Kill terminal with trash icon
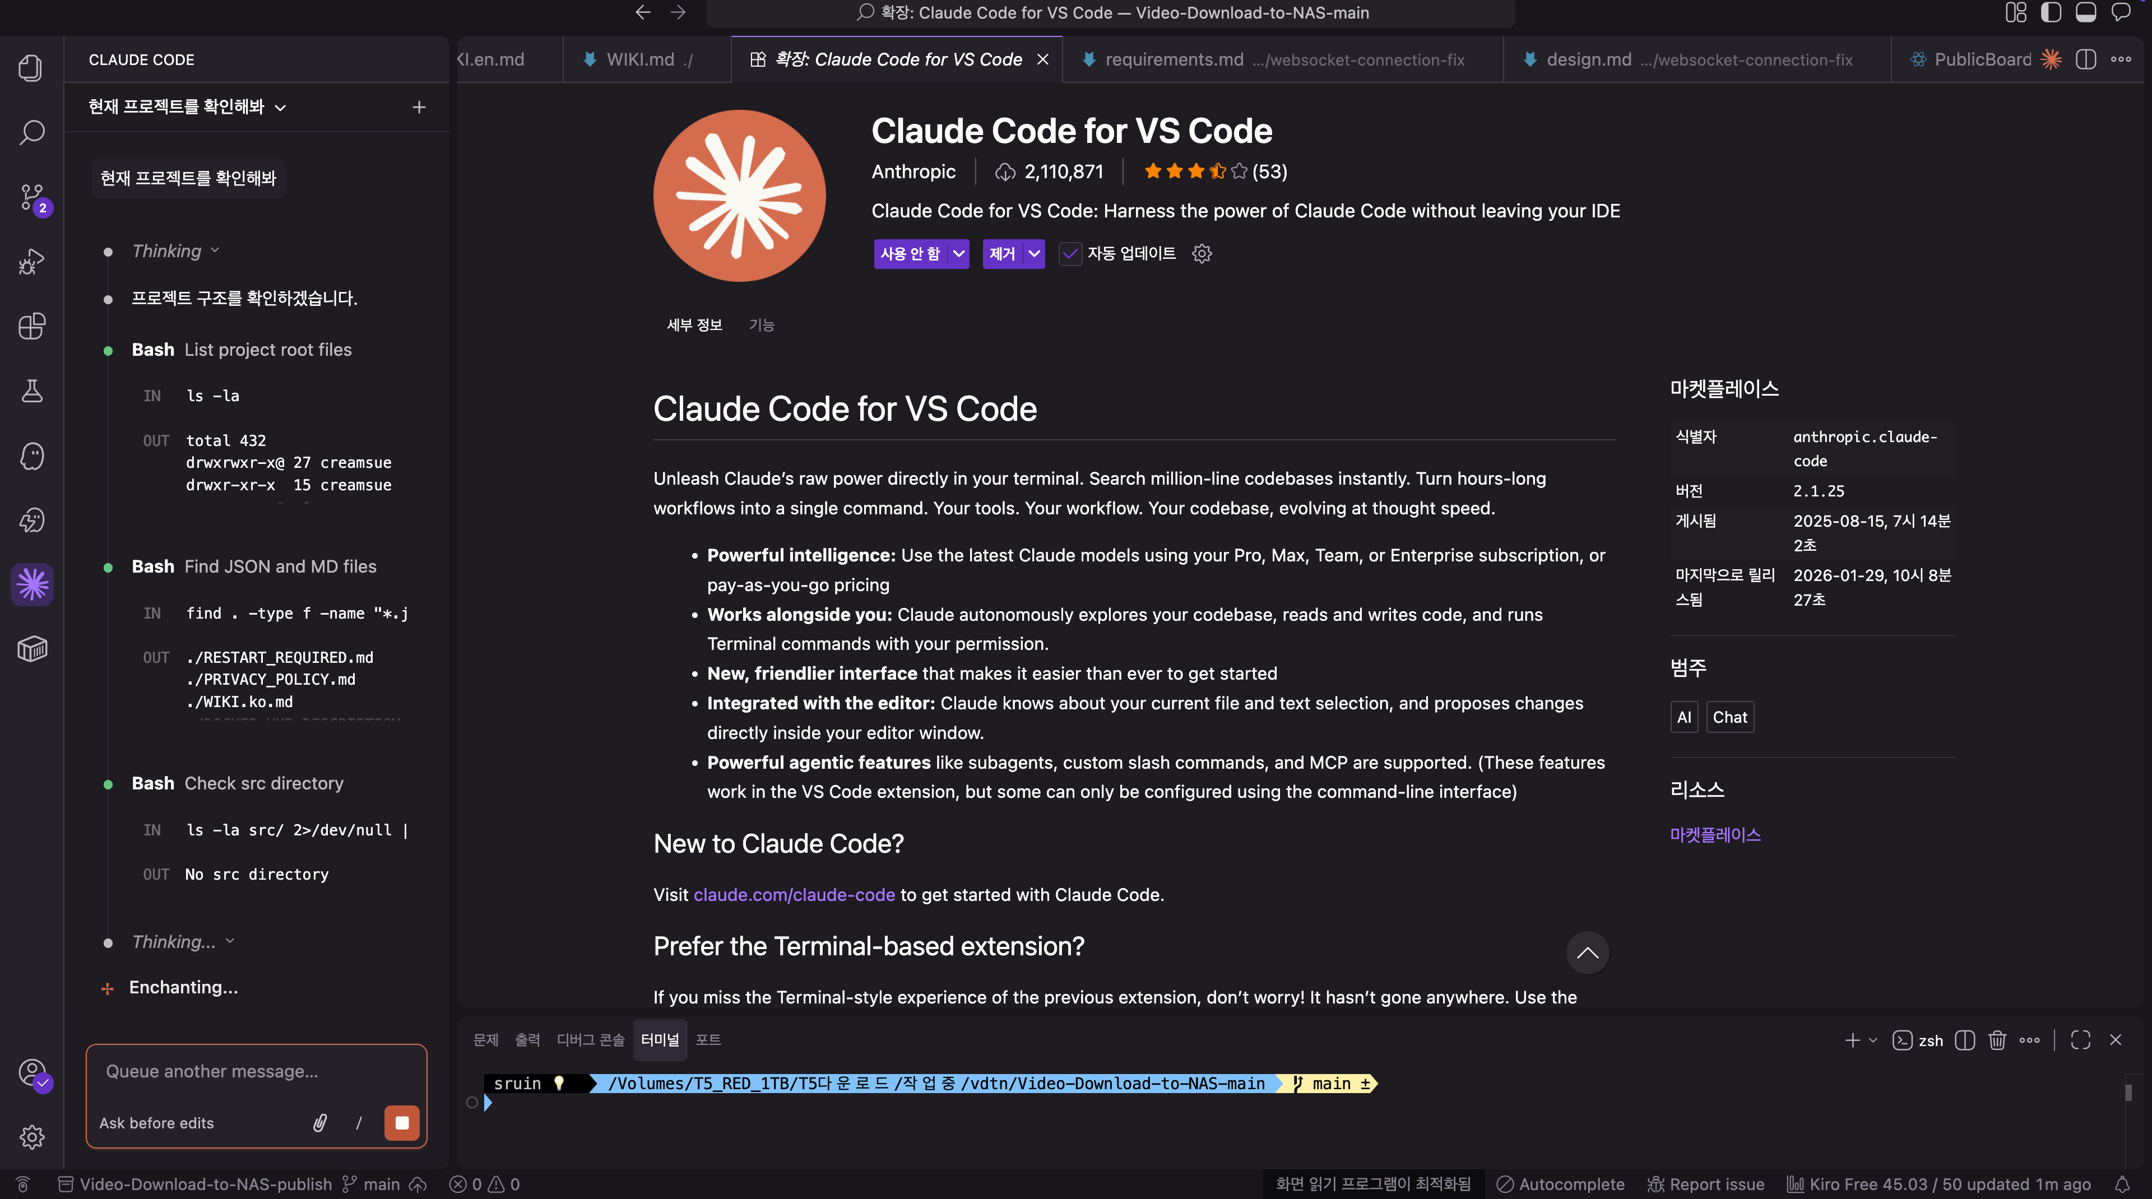This screenshot has width=2152, height=1199. pyautogui.click(x=1997, y=1040)
